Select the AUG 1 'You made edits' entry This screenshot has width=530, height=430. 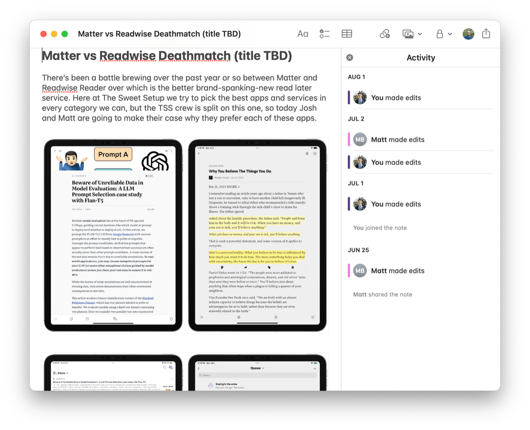421,98
